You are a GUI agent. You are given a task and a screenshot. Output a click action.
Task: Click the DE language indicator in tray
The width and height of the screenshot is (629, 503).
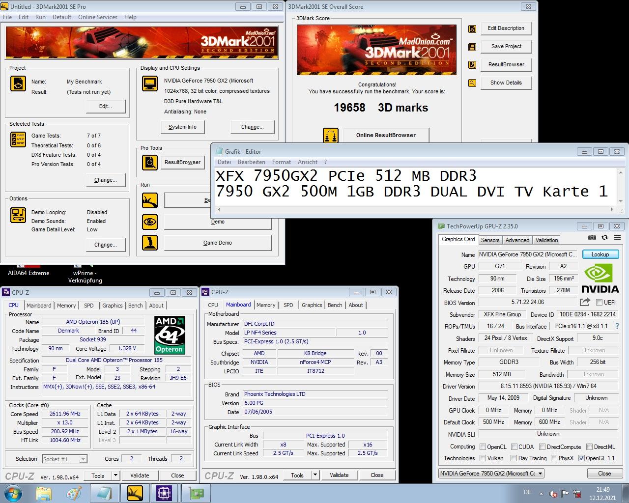tap(527, 492)
